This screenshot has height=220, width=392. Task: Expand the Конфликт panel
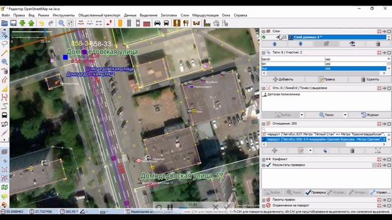tap(263, 159)
